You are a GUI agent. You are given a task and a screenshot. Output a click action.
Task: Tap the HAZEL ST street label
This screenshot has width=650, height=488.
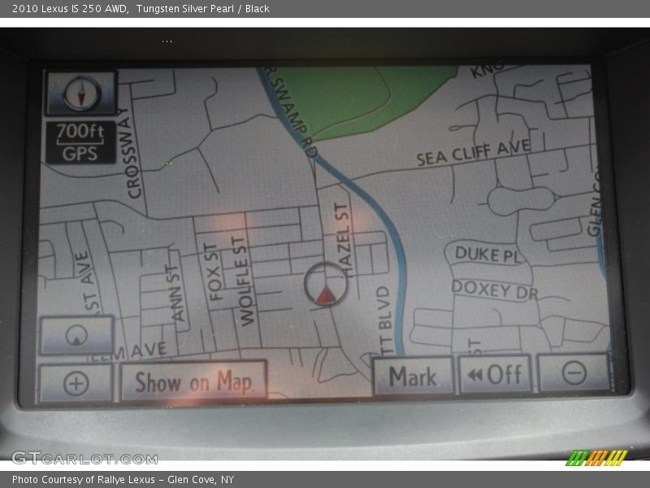point(343,241)
